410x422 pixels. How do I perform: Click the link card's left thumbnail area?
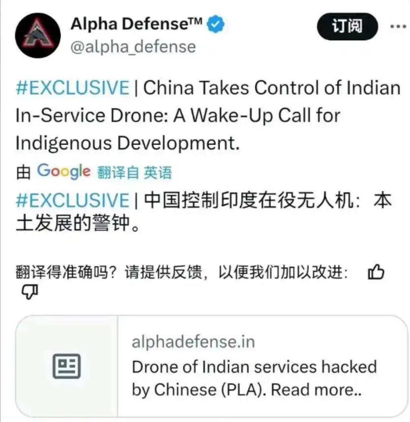pyautogui.click(x=67, y=366)
